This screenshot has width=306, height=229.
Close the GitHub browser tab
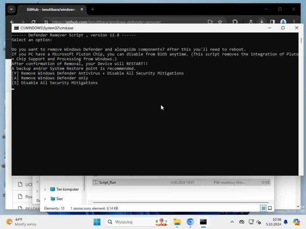(82, 9)
